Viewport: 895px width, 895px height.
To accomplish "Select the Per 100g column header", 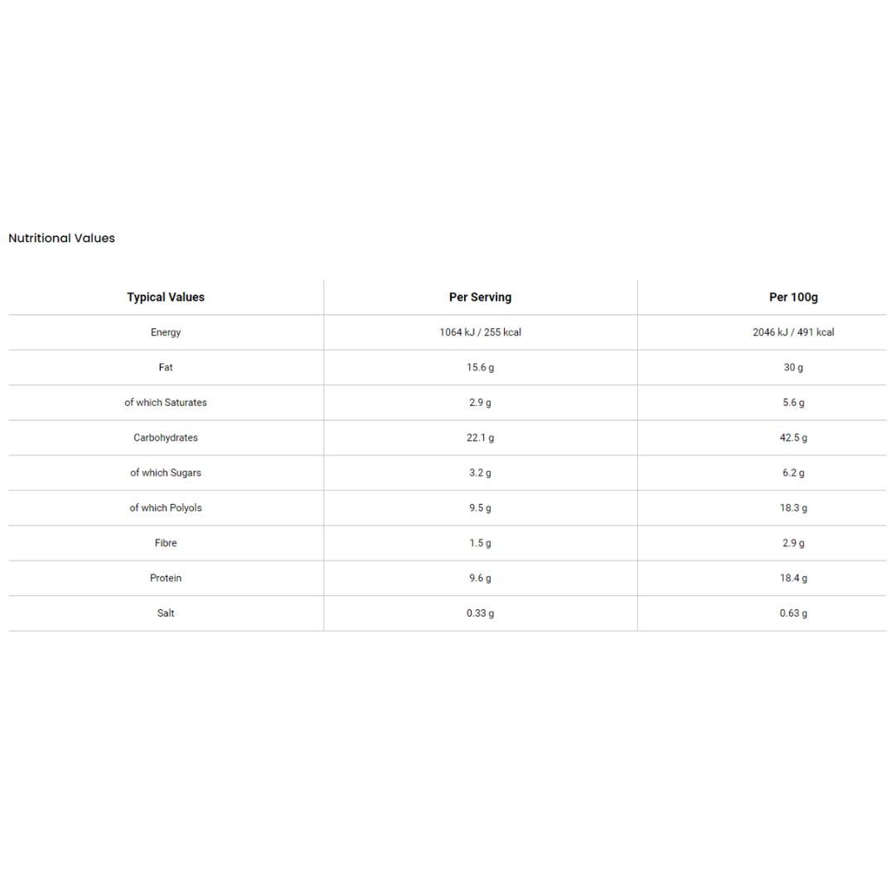I will [x=793, y=298].
